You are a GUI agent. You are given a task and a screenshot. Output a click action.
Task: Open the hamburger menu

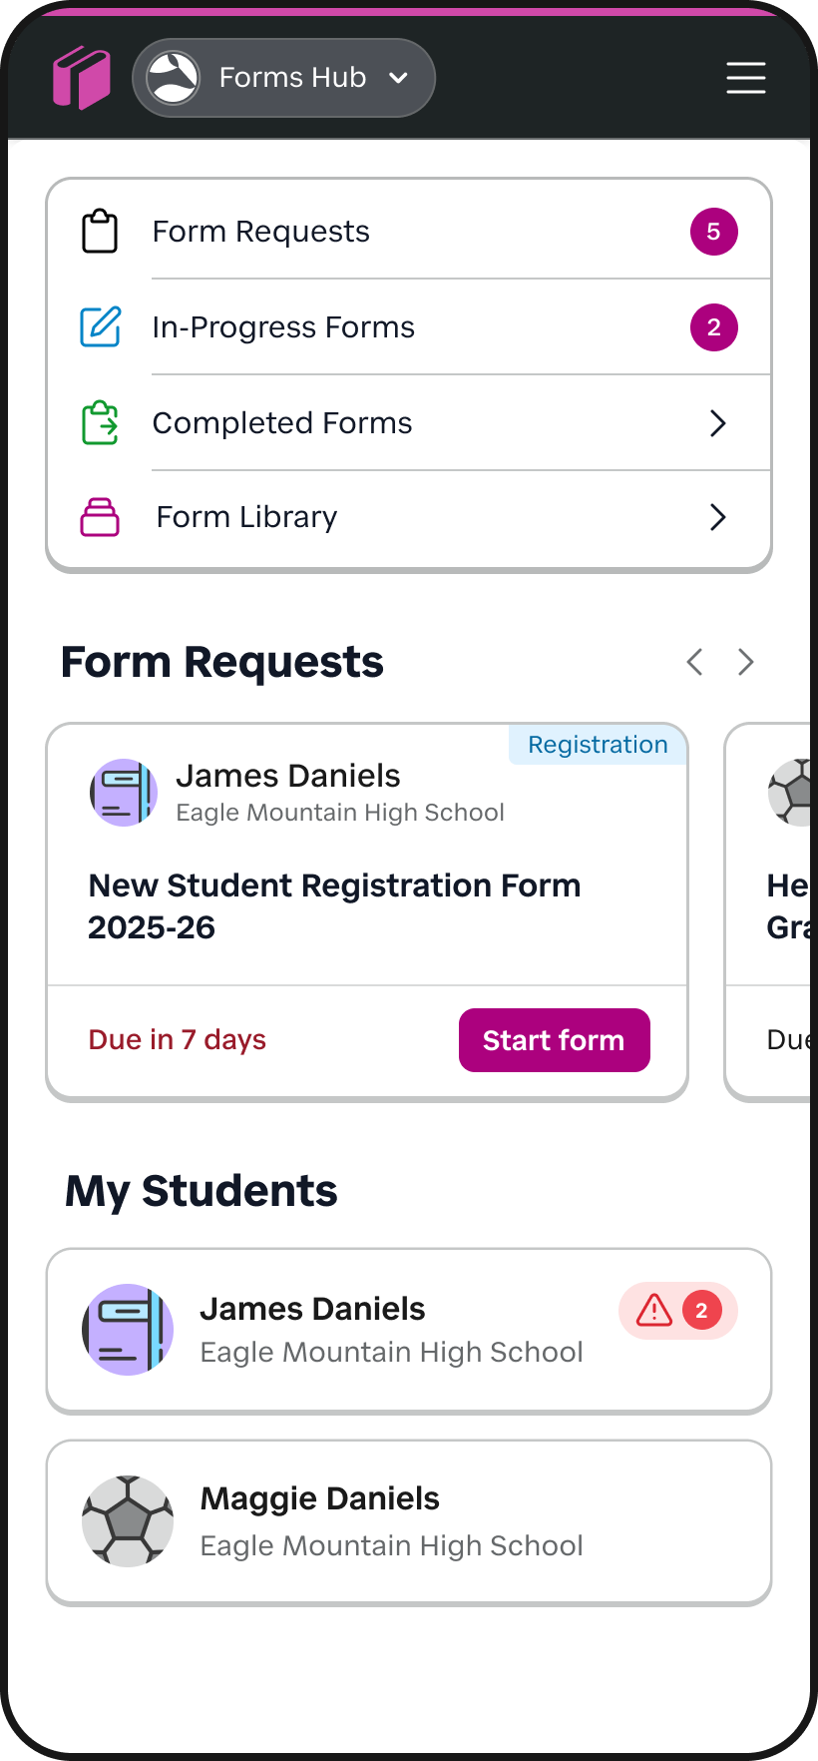point(745,78)
